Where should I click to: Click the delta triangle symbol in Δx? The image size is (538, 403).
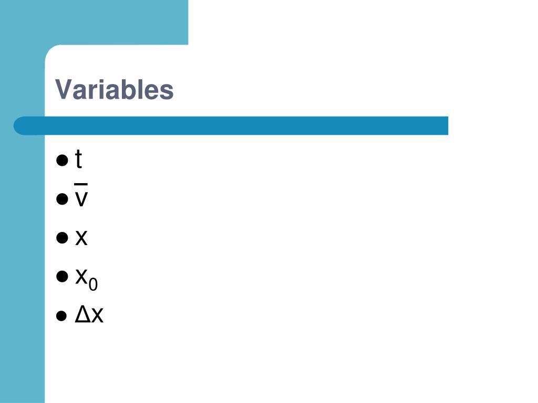82,314
